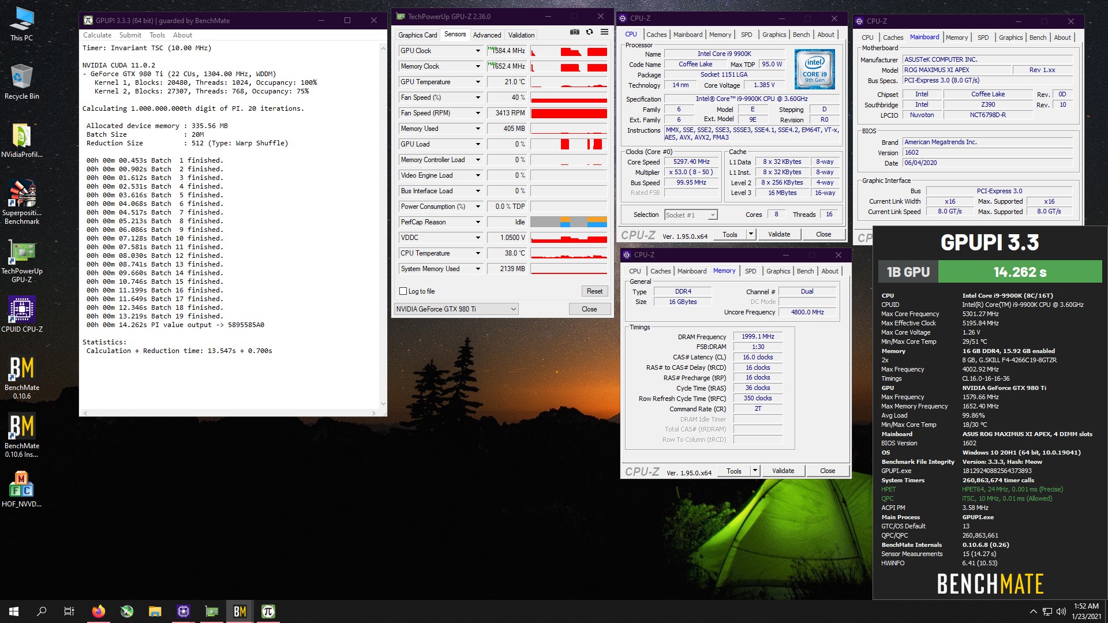Open About menu in GPUPI
Screen dimensions: 1108x623
182,35
